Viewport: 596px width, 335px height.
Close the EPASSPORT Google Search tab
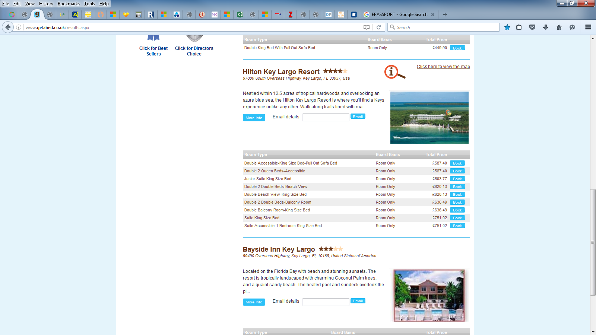[433, 15]
